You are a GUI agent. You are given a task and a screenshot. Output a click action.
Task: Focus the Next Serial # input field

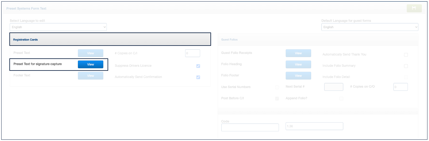coord(334,87)
